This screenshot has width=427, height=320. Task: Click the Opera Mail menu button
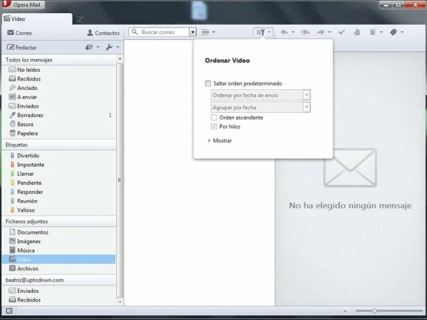23,5
